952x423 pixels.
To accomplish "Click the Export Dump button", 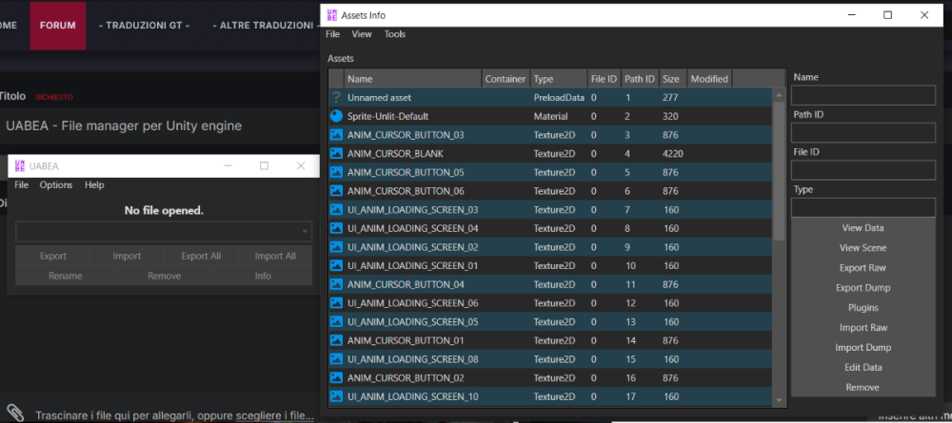I will (863, 288).
